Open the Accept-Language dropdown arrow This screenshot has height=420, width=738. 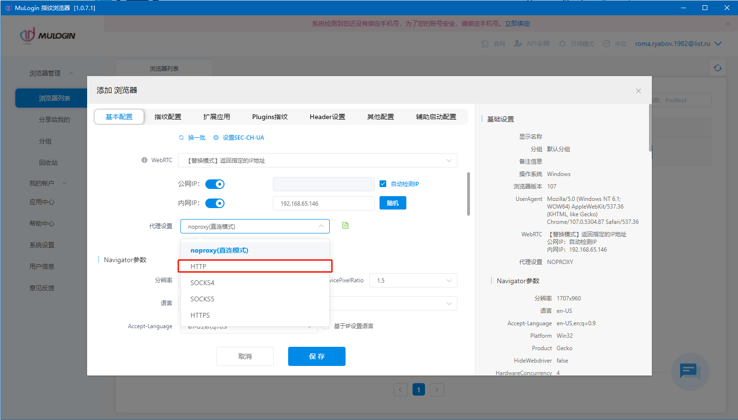310,327
